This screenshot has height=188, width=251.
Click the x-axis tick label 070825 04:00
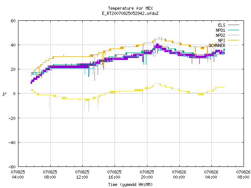pyautogui.click(x=18, y=175)
